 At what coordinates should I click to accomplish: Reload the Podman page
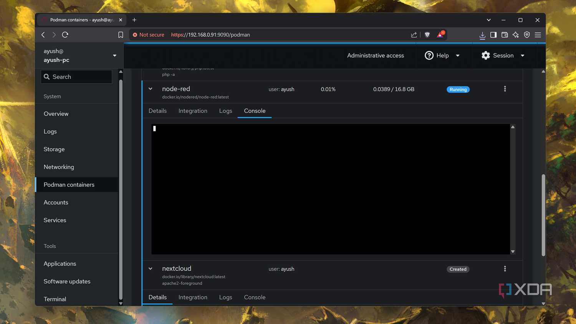point(65,35)
